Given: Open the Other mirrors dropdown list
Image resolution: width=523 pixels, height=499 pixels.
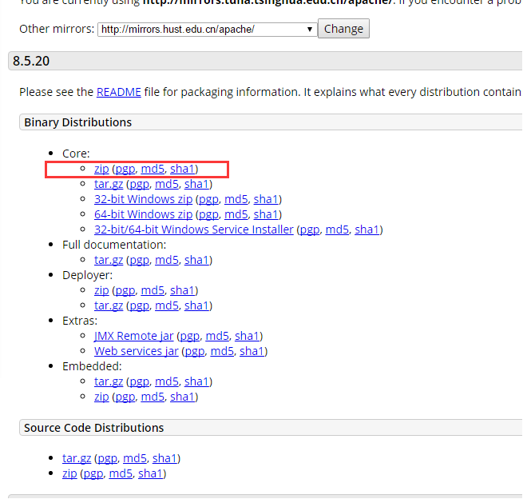Looking at the screenshot, I should click(207, 30).
